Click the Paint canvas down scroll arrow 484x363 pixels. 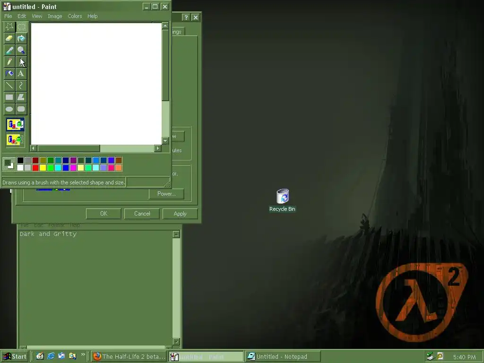[x=165, y=141]
